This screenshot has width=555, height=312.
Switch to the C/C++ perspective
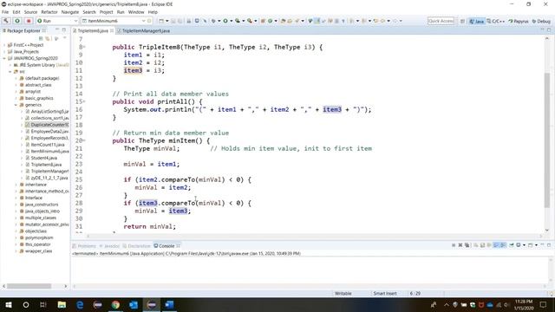click(495, 21)
